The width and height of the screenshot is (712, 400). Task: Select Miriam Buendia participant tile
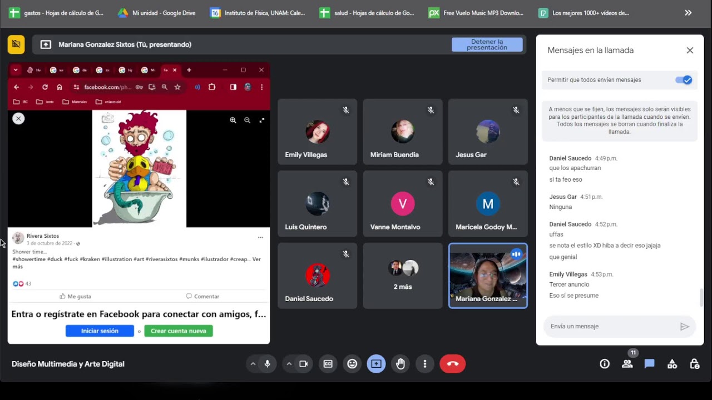pos(403,132)
